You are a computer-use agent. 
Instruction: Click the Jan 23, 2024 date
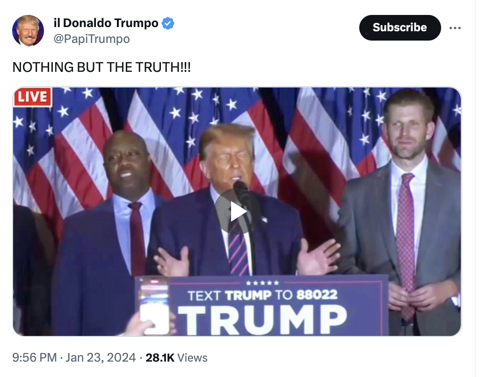point(101,357)
